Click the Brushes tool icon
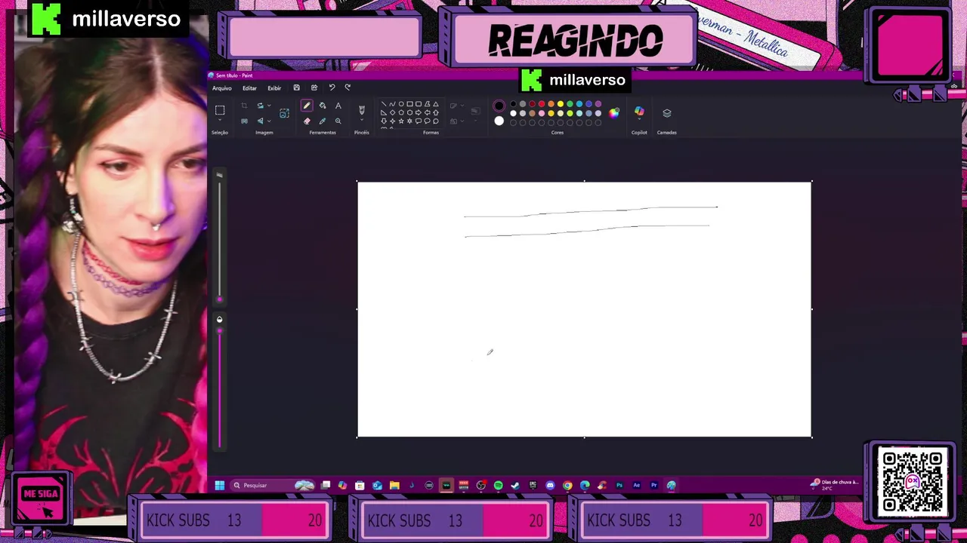Screen dimensions: 967x543 [362, 110]
